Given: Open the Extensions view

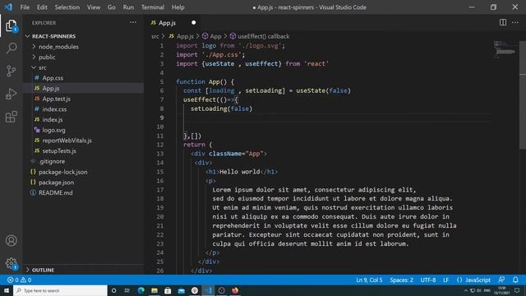Looking at the screenshot, I should (11, 117).
